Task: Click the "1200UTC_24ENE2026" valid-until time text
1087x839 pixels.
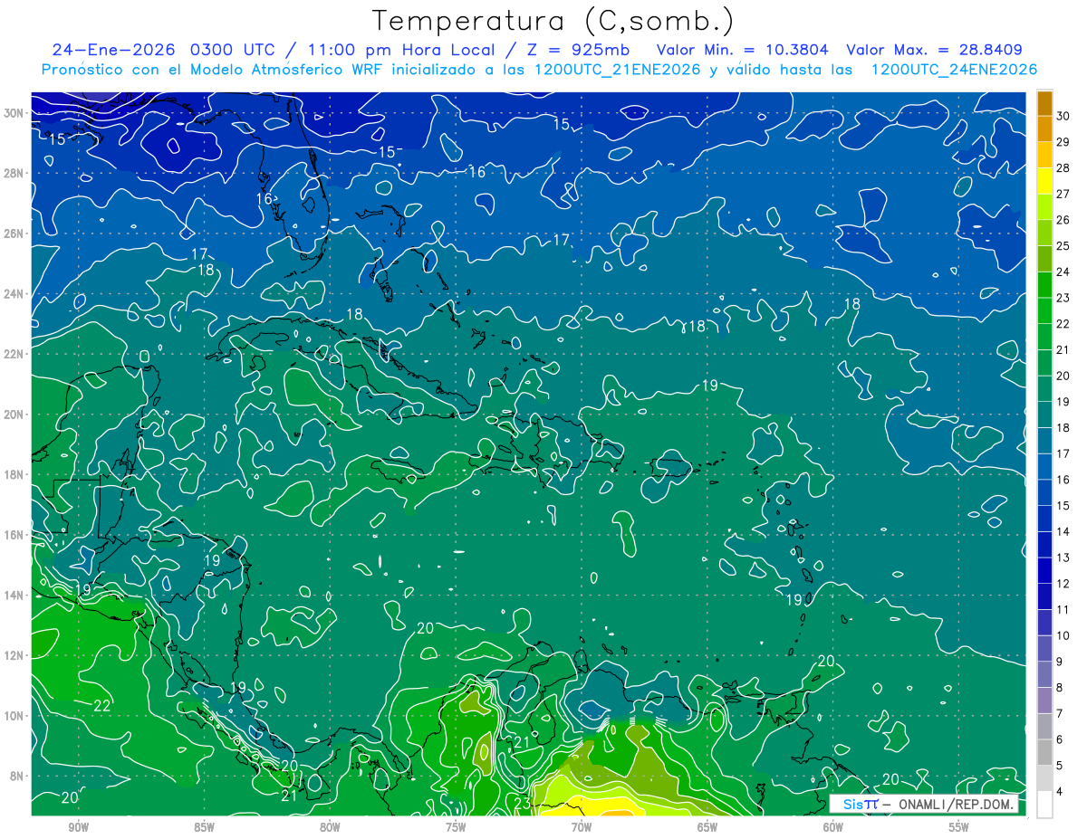Action: tap(954, 70)
